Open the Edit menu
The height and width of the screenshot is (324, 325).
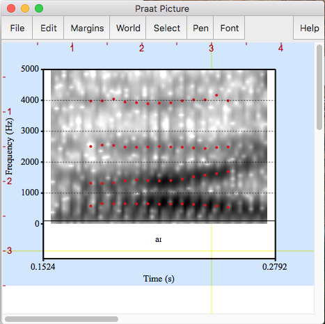click(48, 28)
